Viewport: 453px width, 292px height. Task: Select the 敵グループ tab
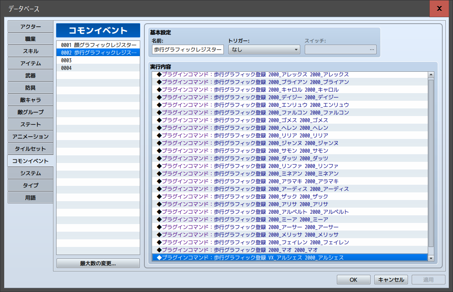pos(30,112)
